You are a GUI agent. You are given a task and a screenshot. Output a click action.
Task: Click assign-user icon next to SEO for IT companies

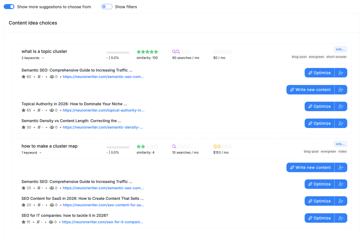341,218
